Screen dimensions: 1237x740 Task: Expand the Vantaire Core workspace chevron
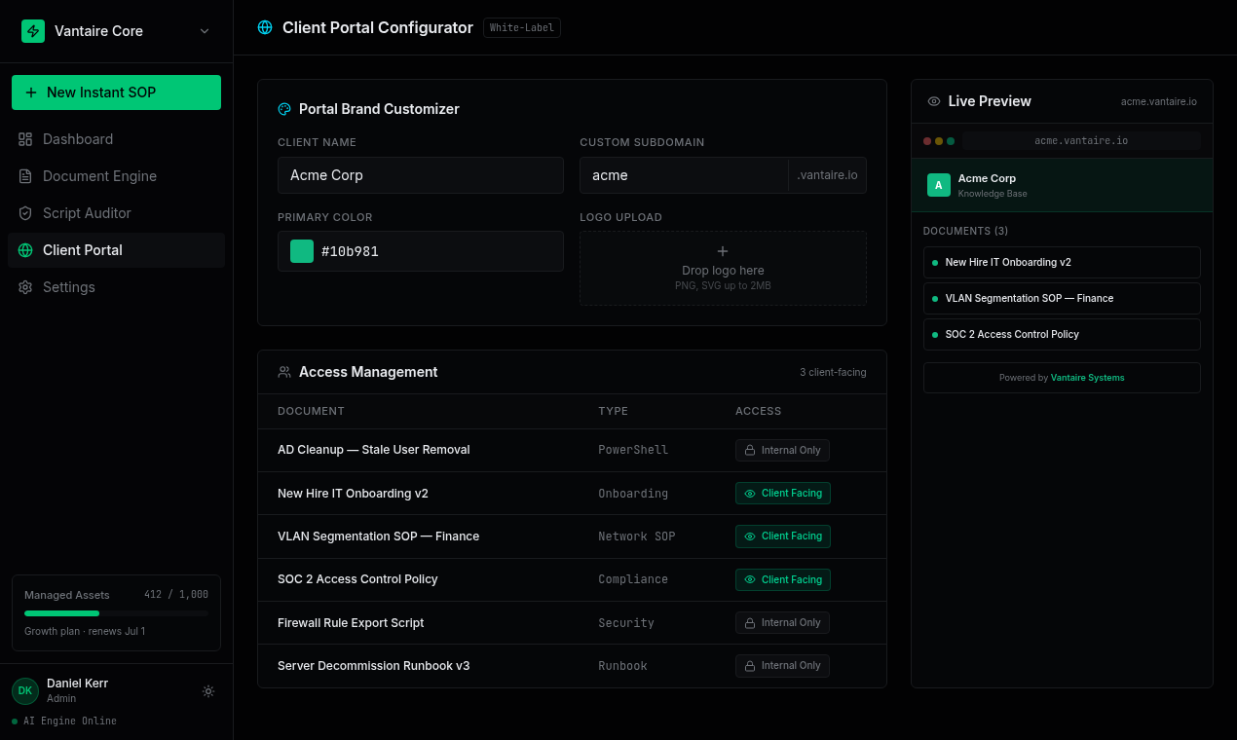pyautogui.click(x=205, y=31)
